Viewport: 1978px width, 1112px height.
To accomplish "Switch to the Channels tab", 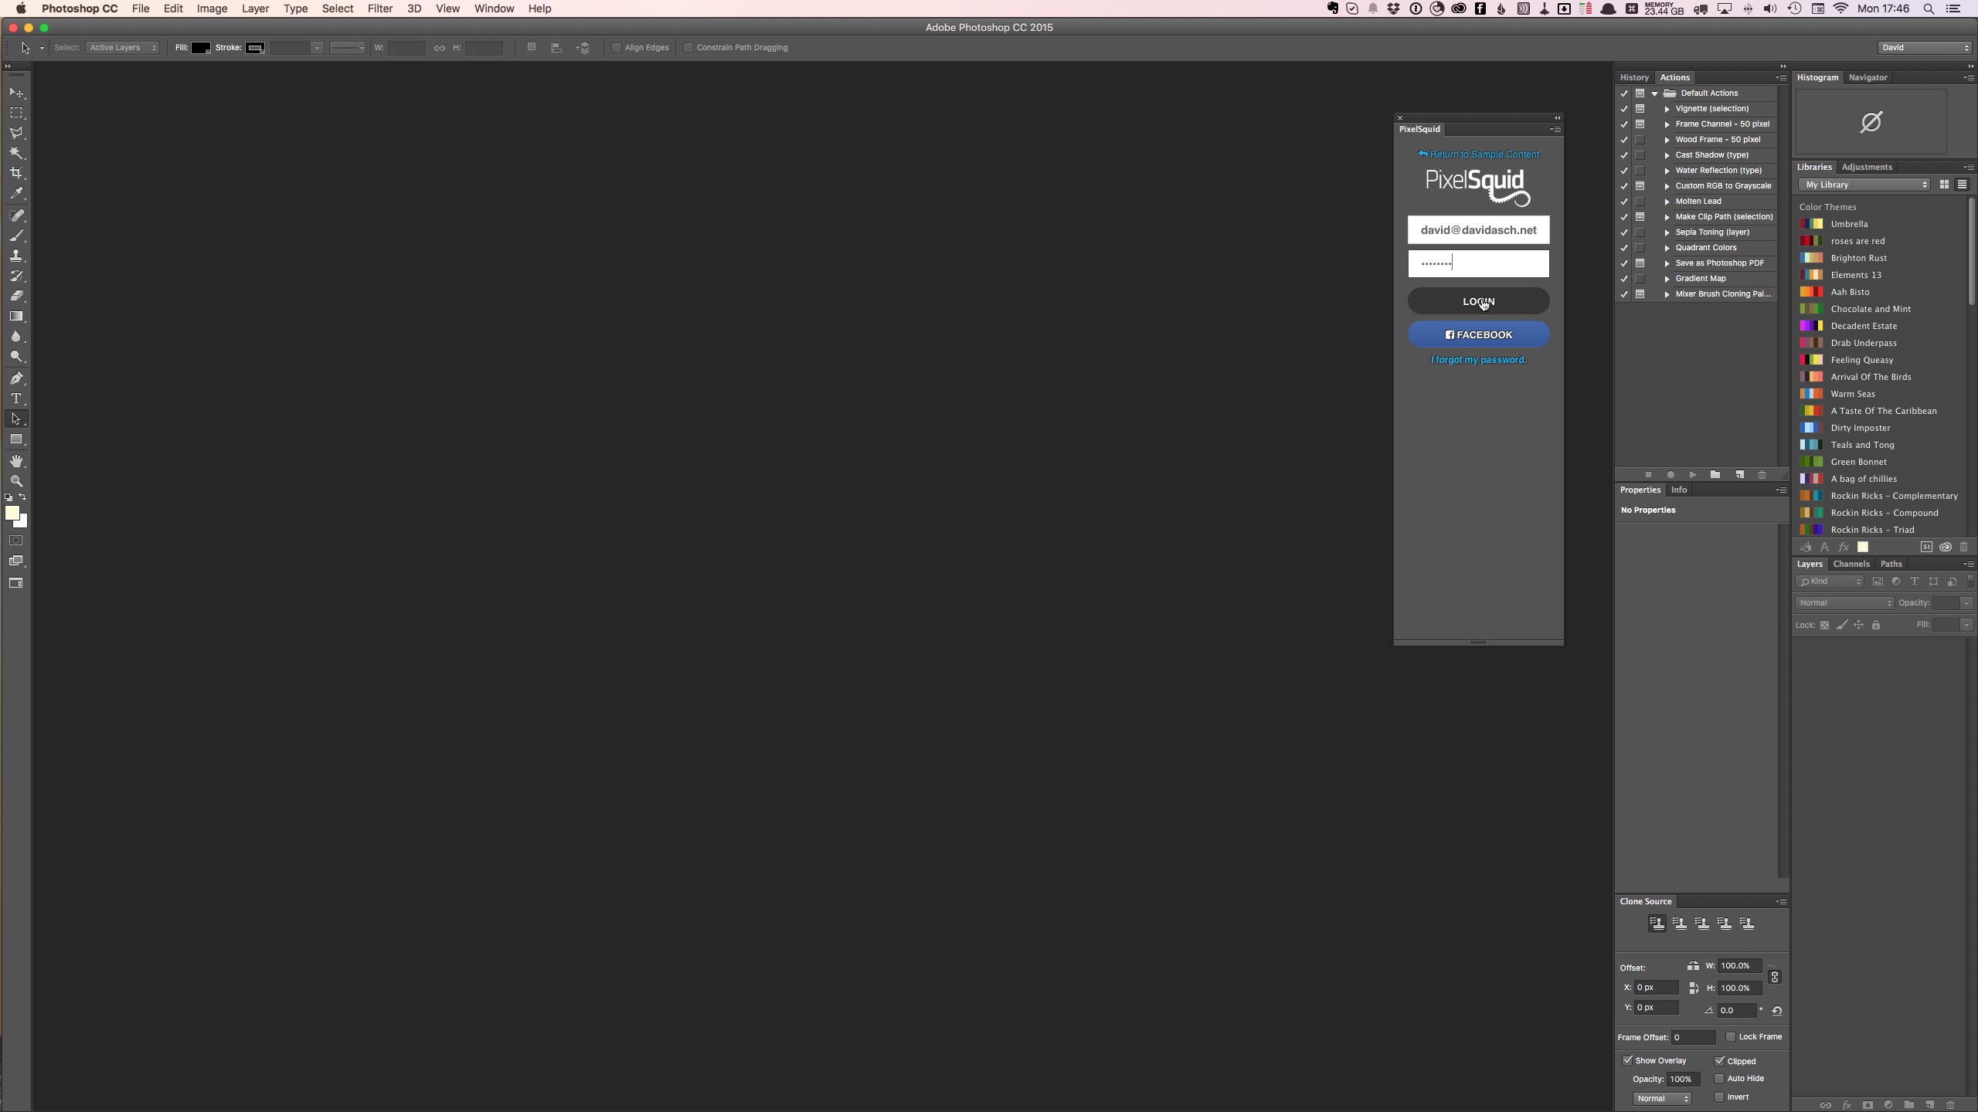I will (x=1851, y=564).
